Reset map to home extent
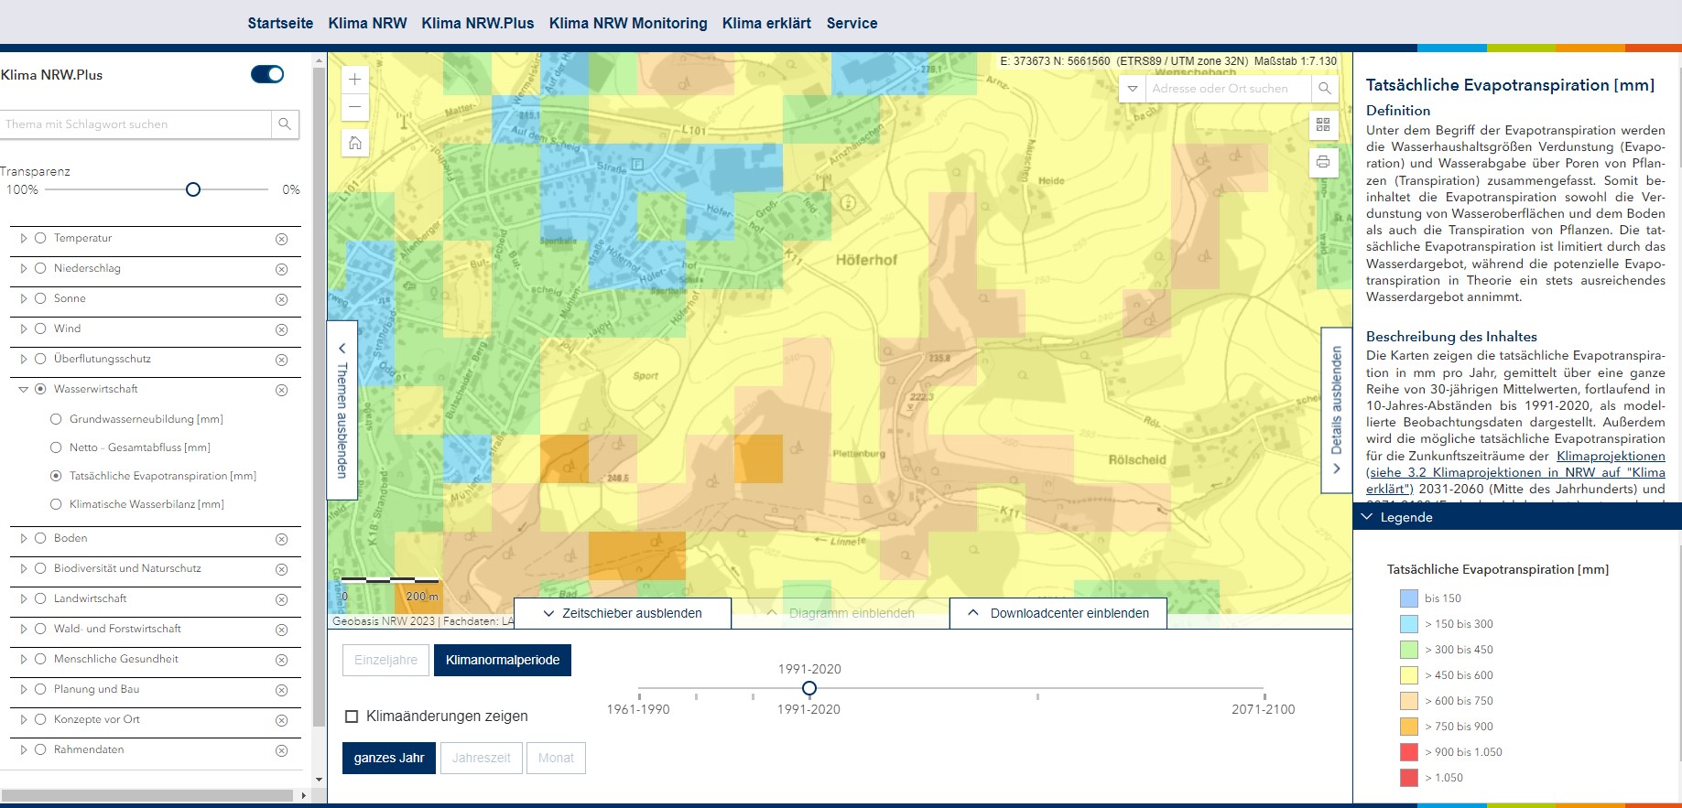This screenshot has width=1682, height=808. 355,143
